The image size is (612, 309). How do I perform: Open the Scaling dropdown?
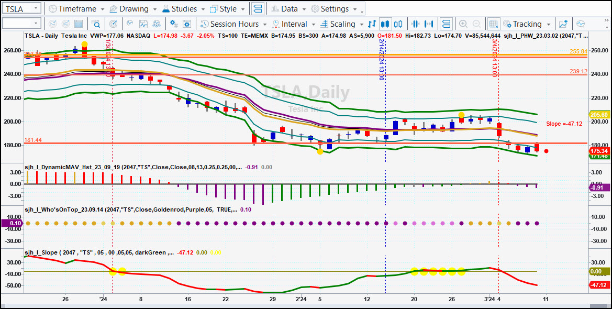coord(342,24)
